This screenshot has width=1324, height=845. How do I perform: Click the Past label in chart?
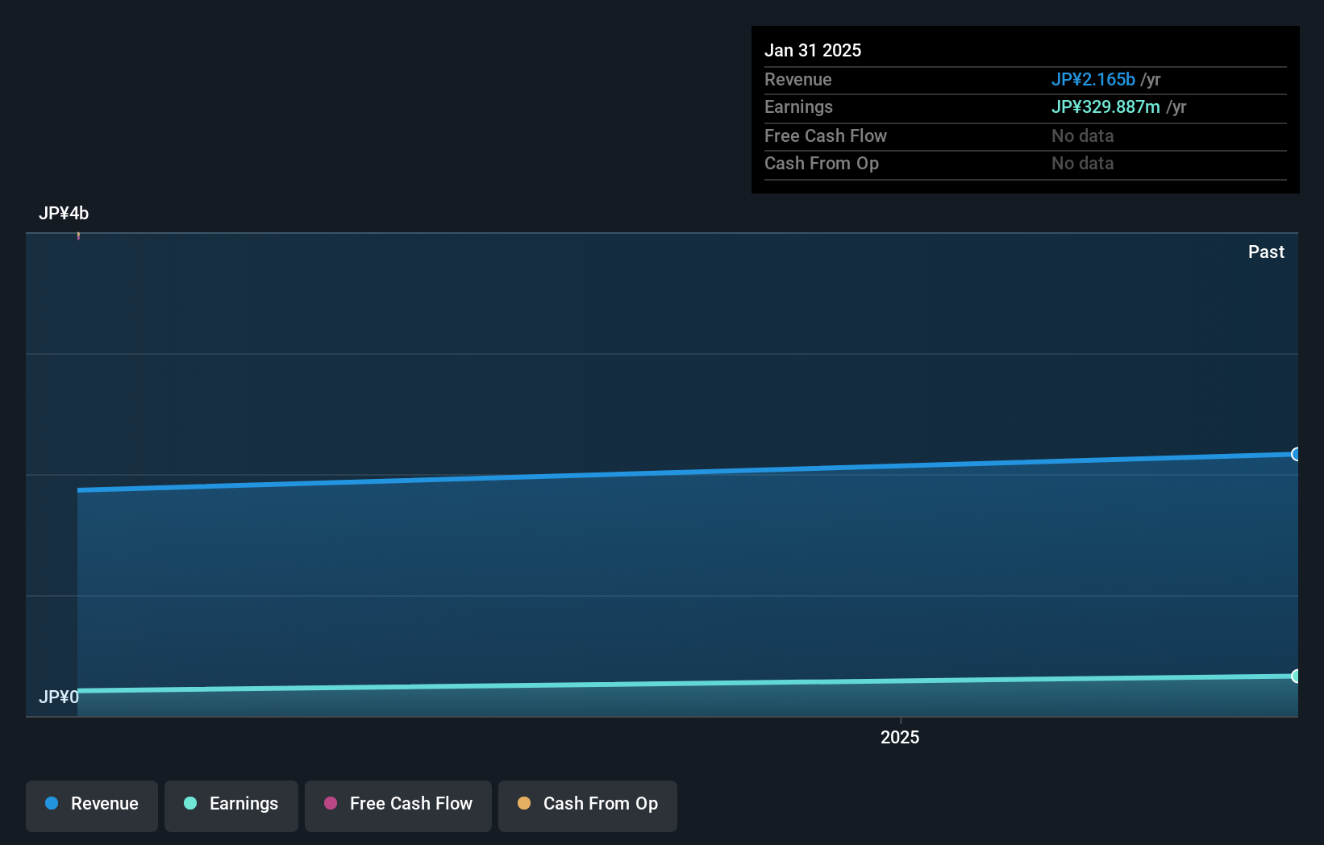pyautogui.click(x=1266, y=252)
